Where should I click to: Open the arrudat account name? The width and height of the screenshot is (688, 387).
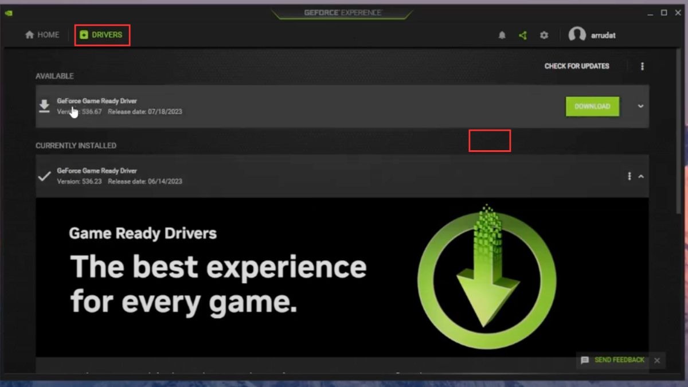[603, 36]
